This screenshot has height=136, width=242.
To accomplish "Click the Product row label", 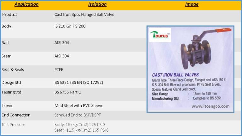I will (10, 14).
